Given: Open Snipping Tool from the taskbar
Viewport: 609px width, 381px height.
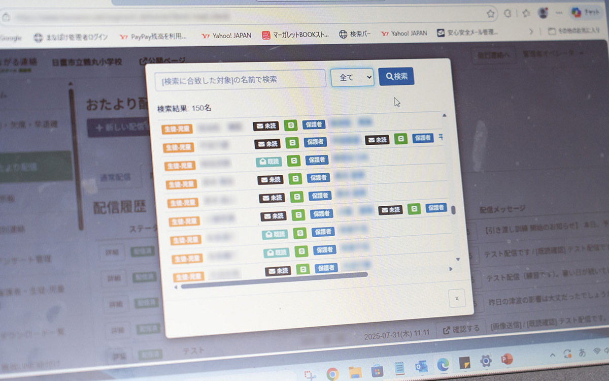Looking at the screenshot, I should [x=310, y=375].
